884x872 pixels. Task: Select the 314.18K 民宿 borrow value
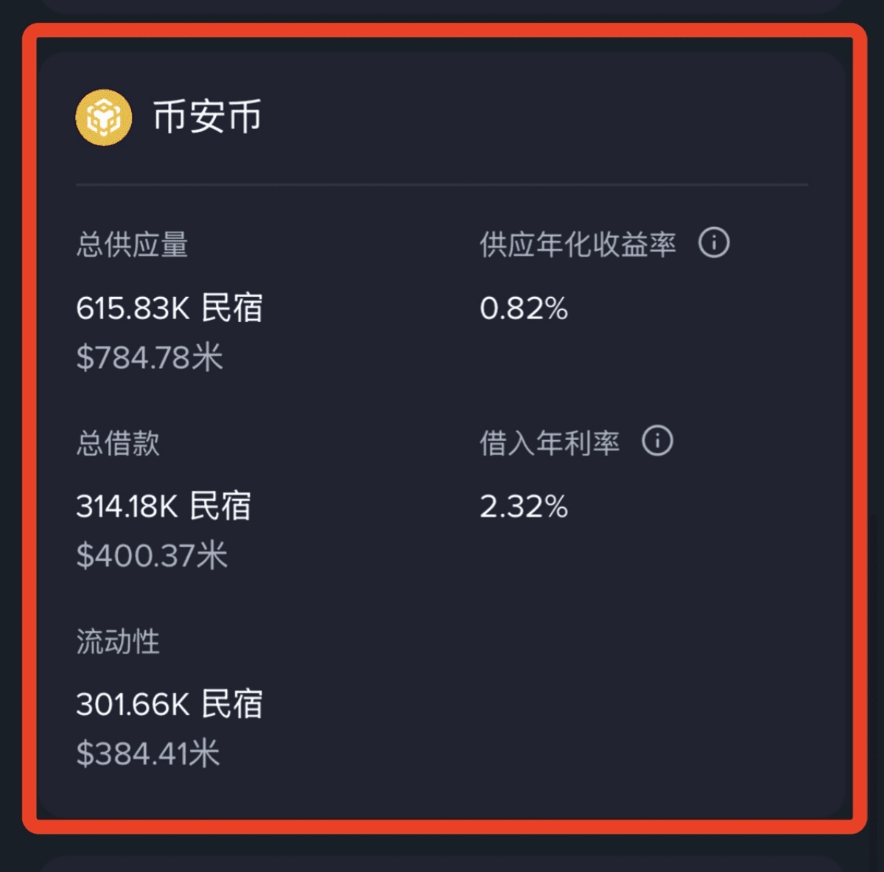(164, 506)
